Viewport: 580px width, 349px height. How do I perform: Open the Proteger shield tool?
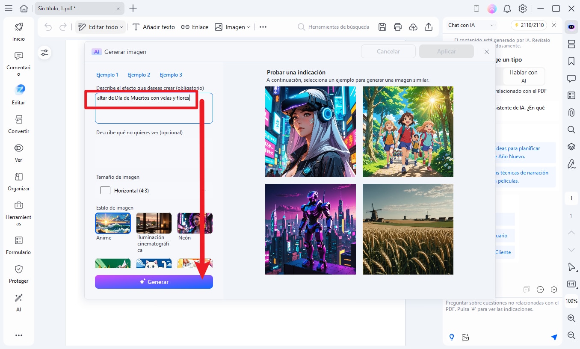point(18,274)
